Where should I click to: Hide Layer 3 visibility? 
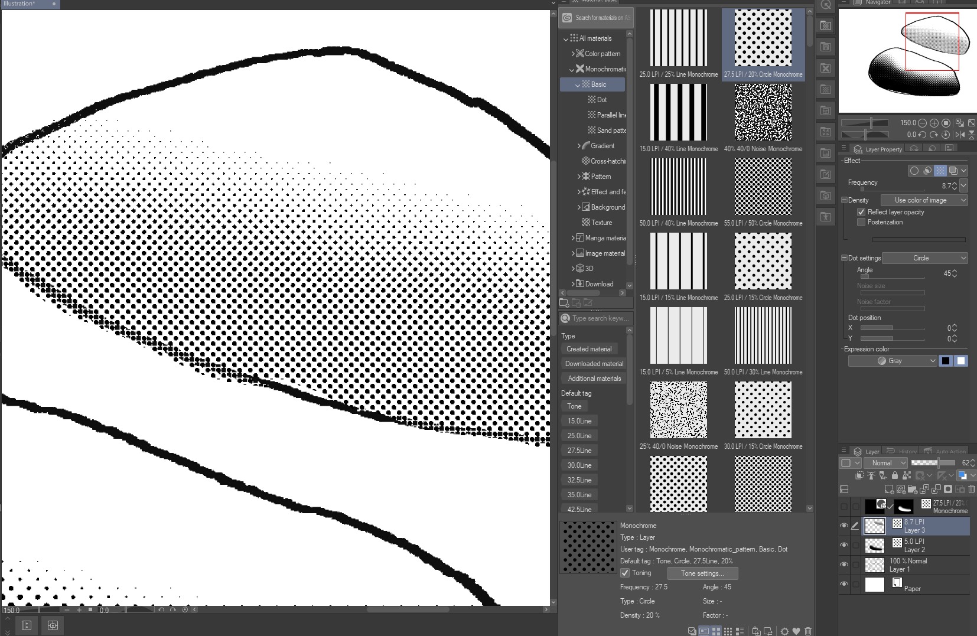(844, 526)
